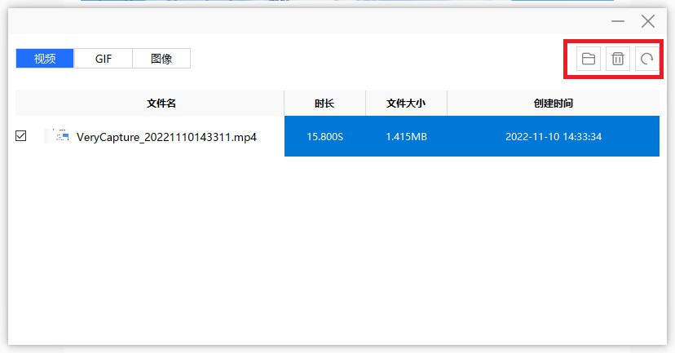Click the video file thumbnail preview
The image size is (675, 353).
point(58,136)
